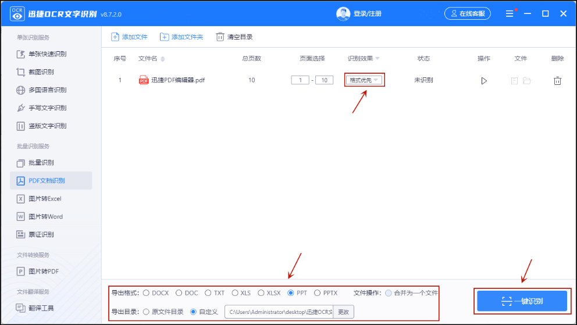Expand the 识别效果 column header dropdown
577x325 pixels.
377,59
